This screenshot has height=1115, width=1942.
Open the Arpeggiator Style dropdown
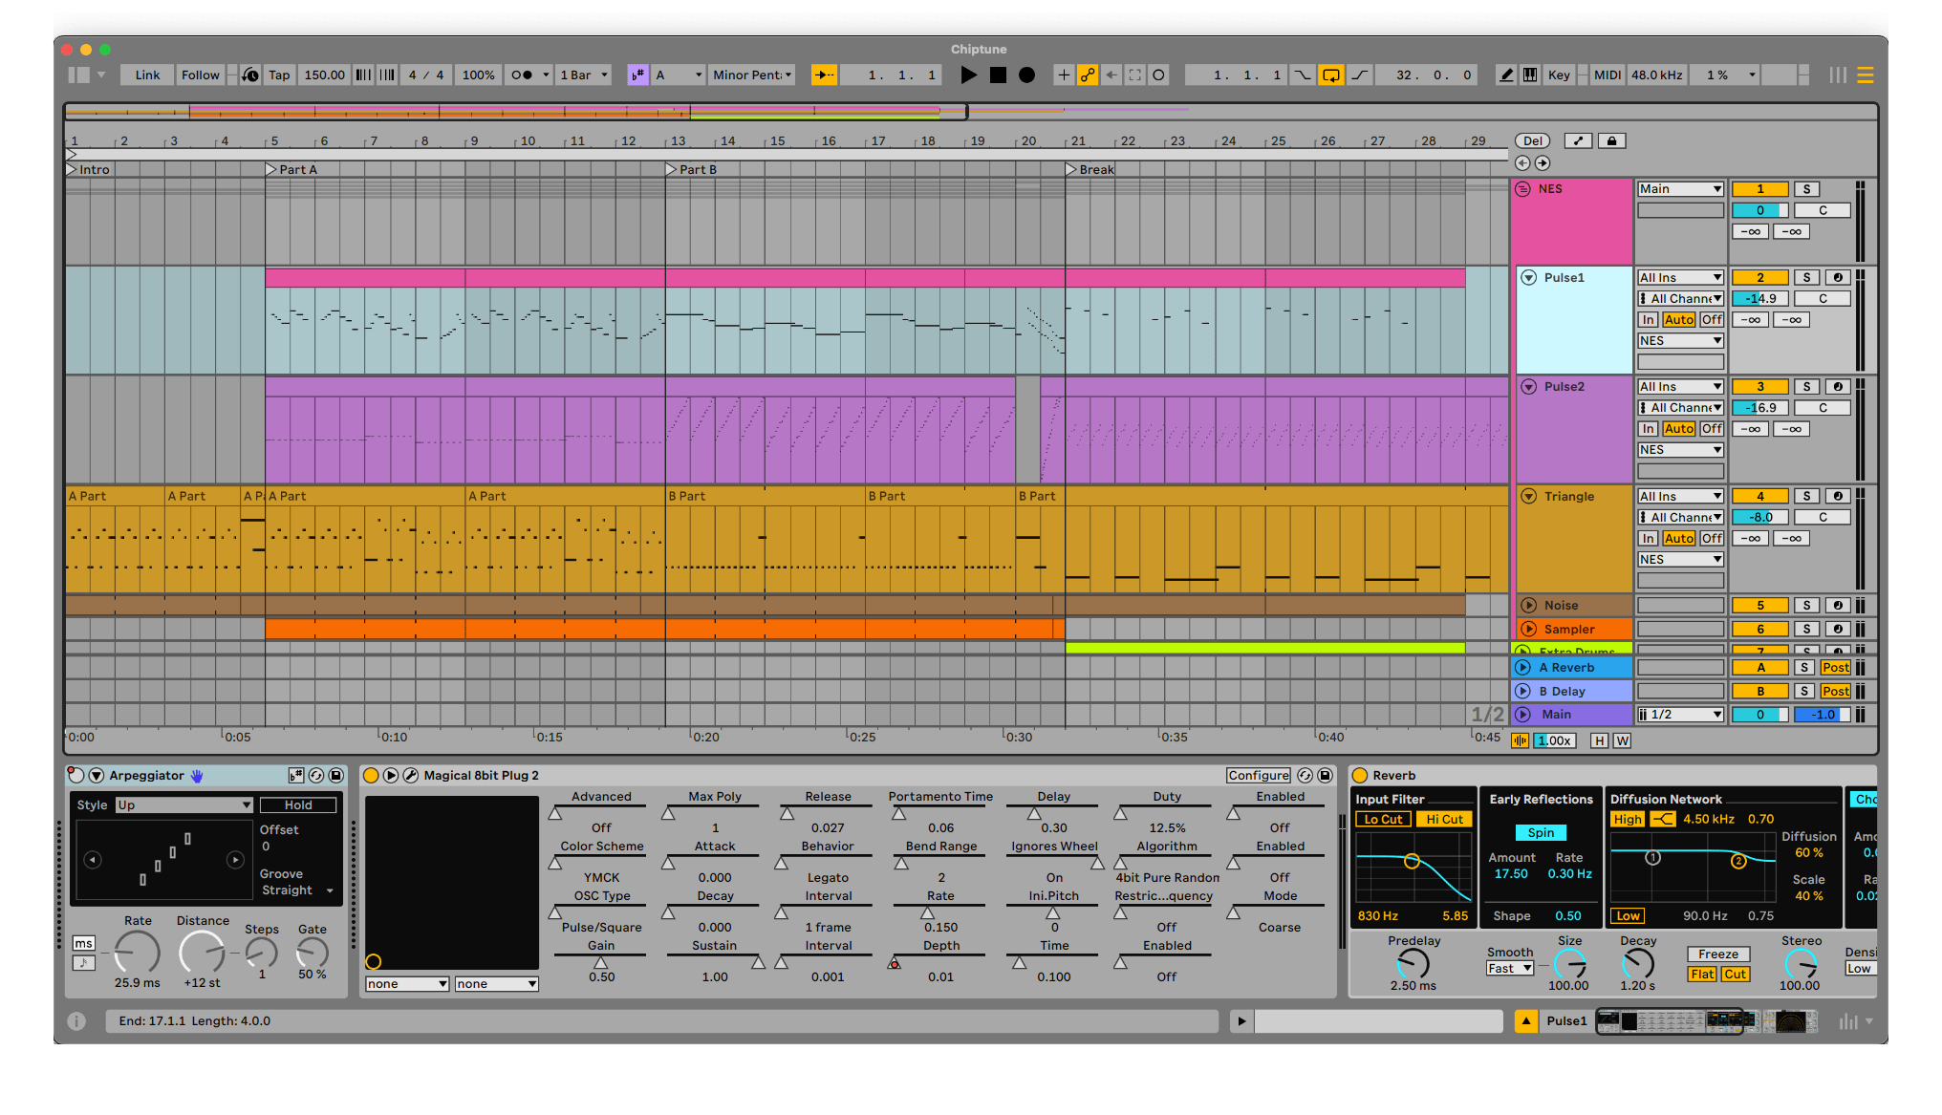pyautogui.click(x=183, y=805)
